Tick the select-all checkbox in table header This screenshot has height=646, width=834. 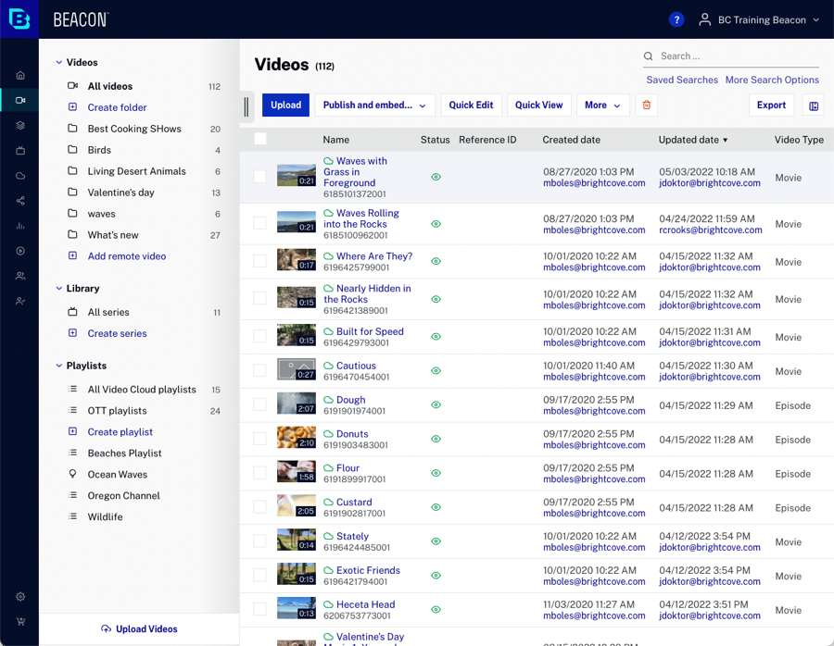coord(260,139)
